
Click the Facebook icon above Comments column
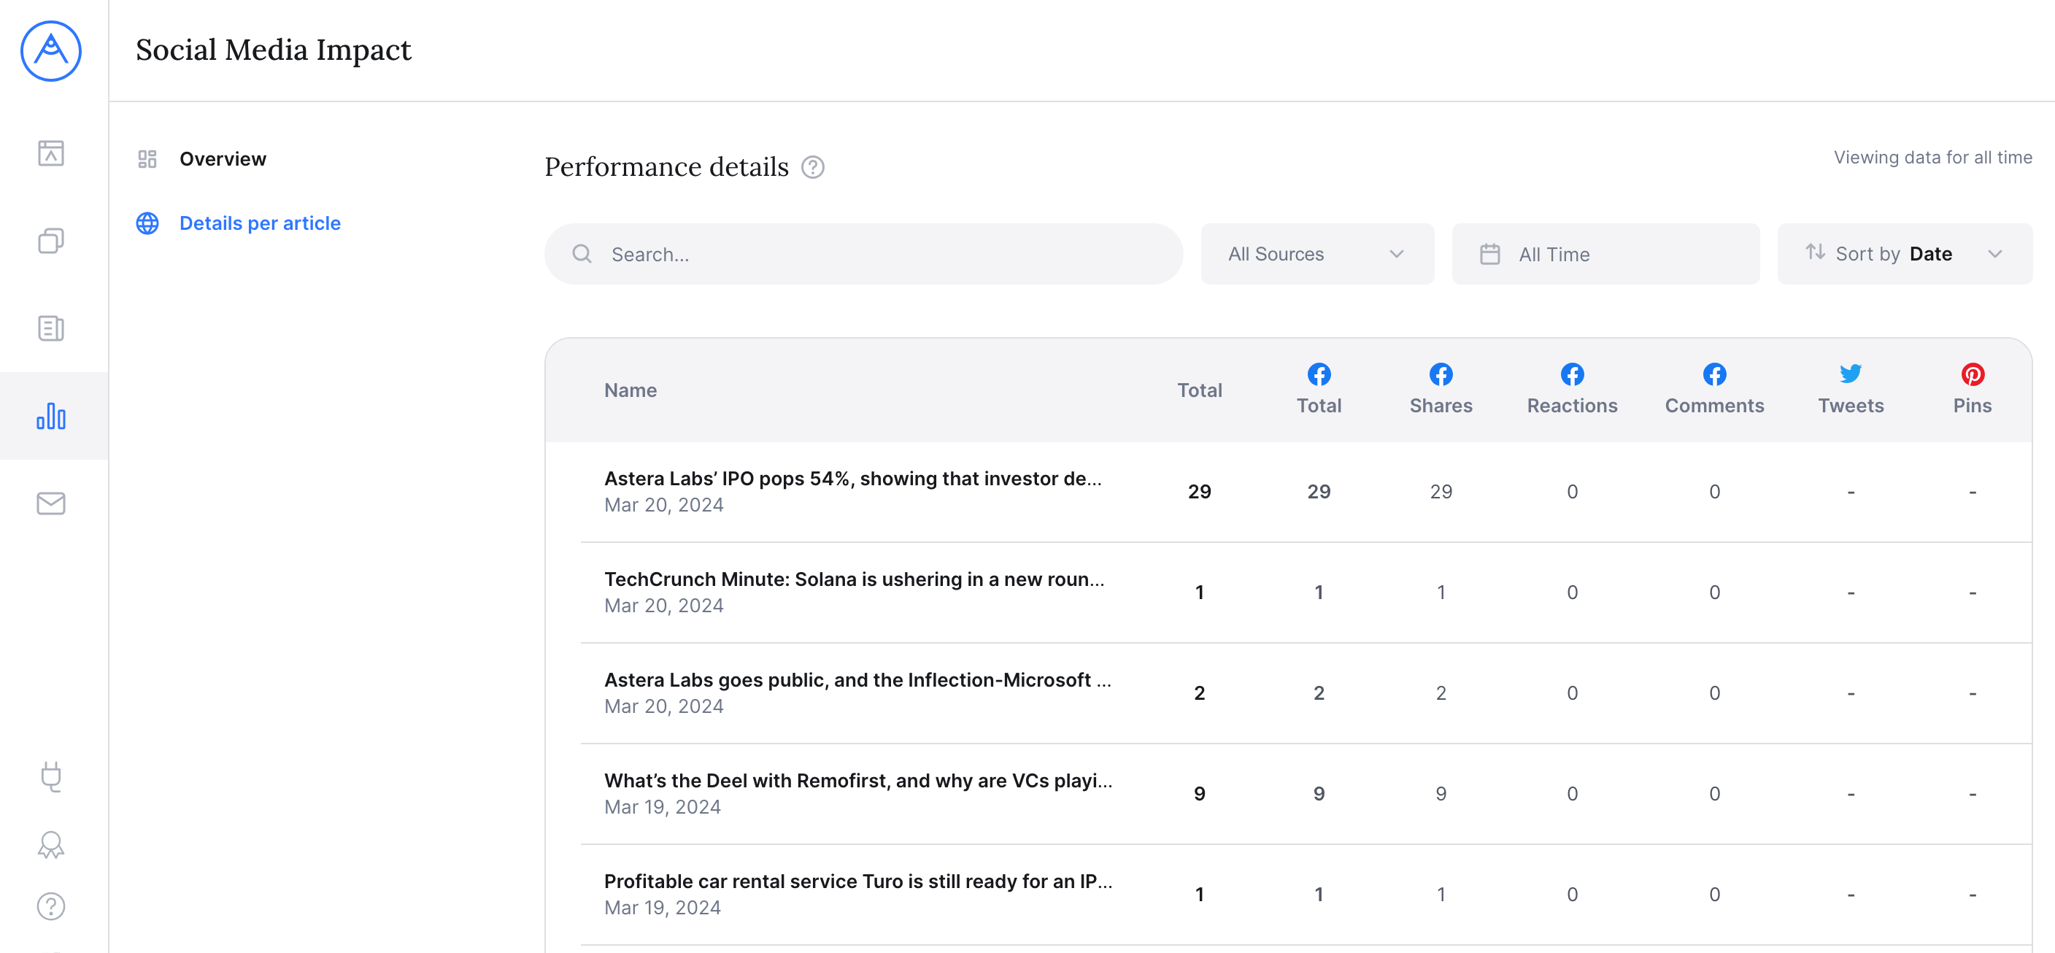(1714, 374)
